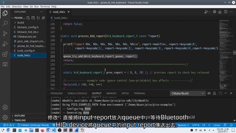Screen dimensions: 236x133
Task: Open the Extensions view
Action: click(x=5, y=54)
